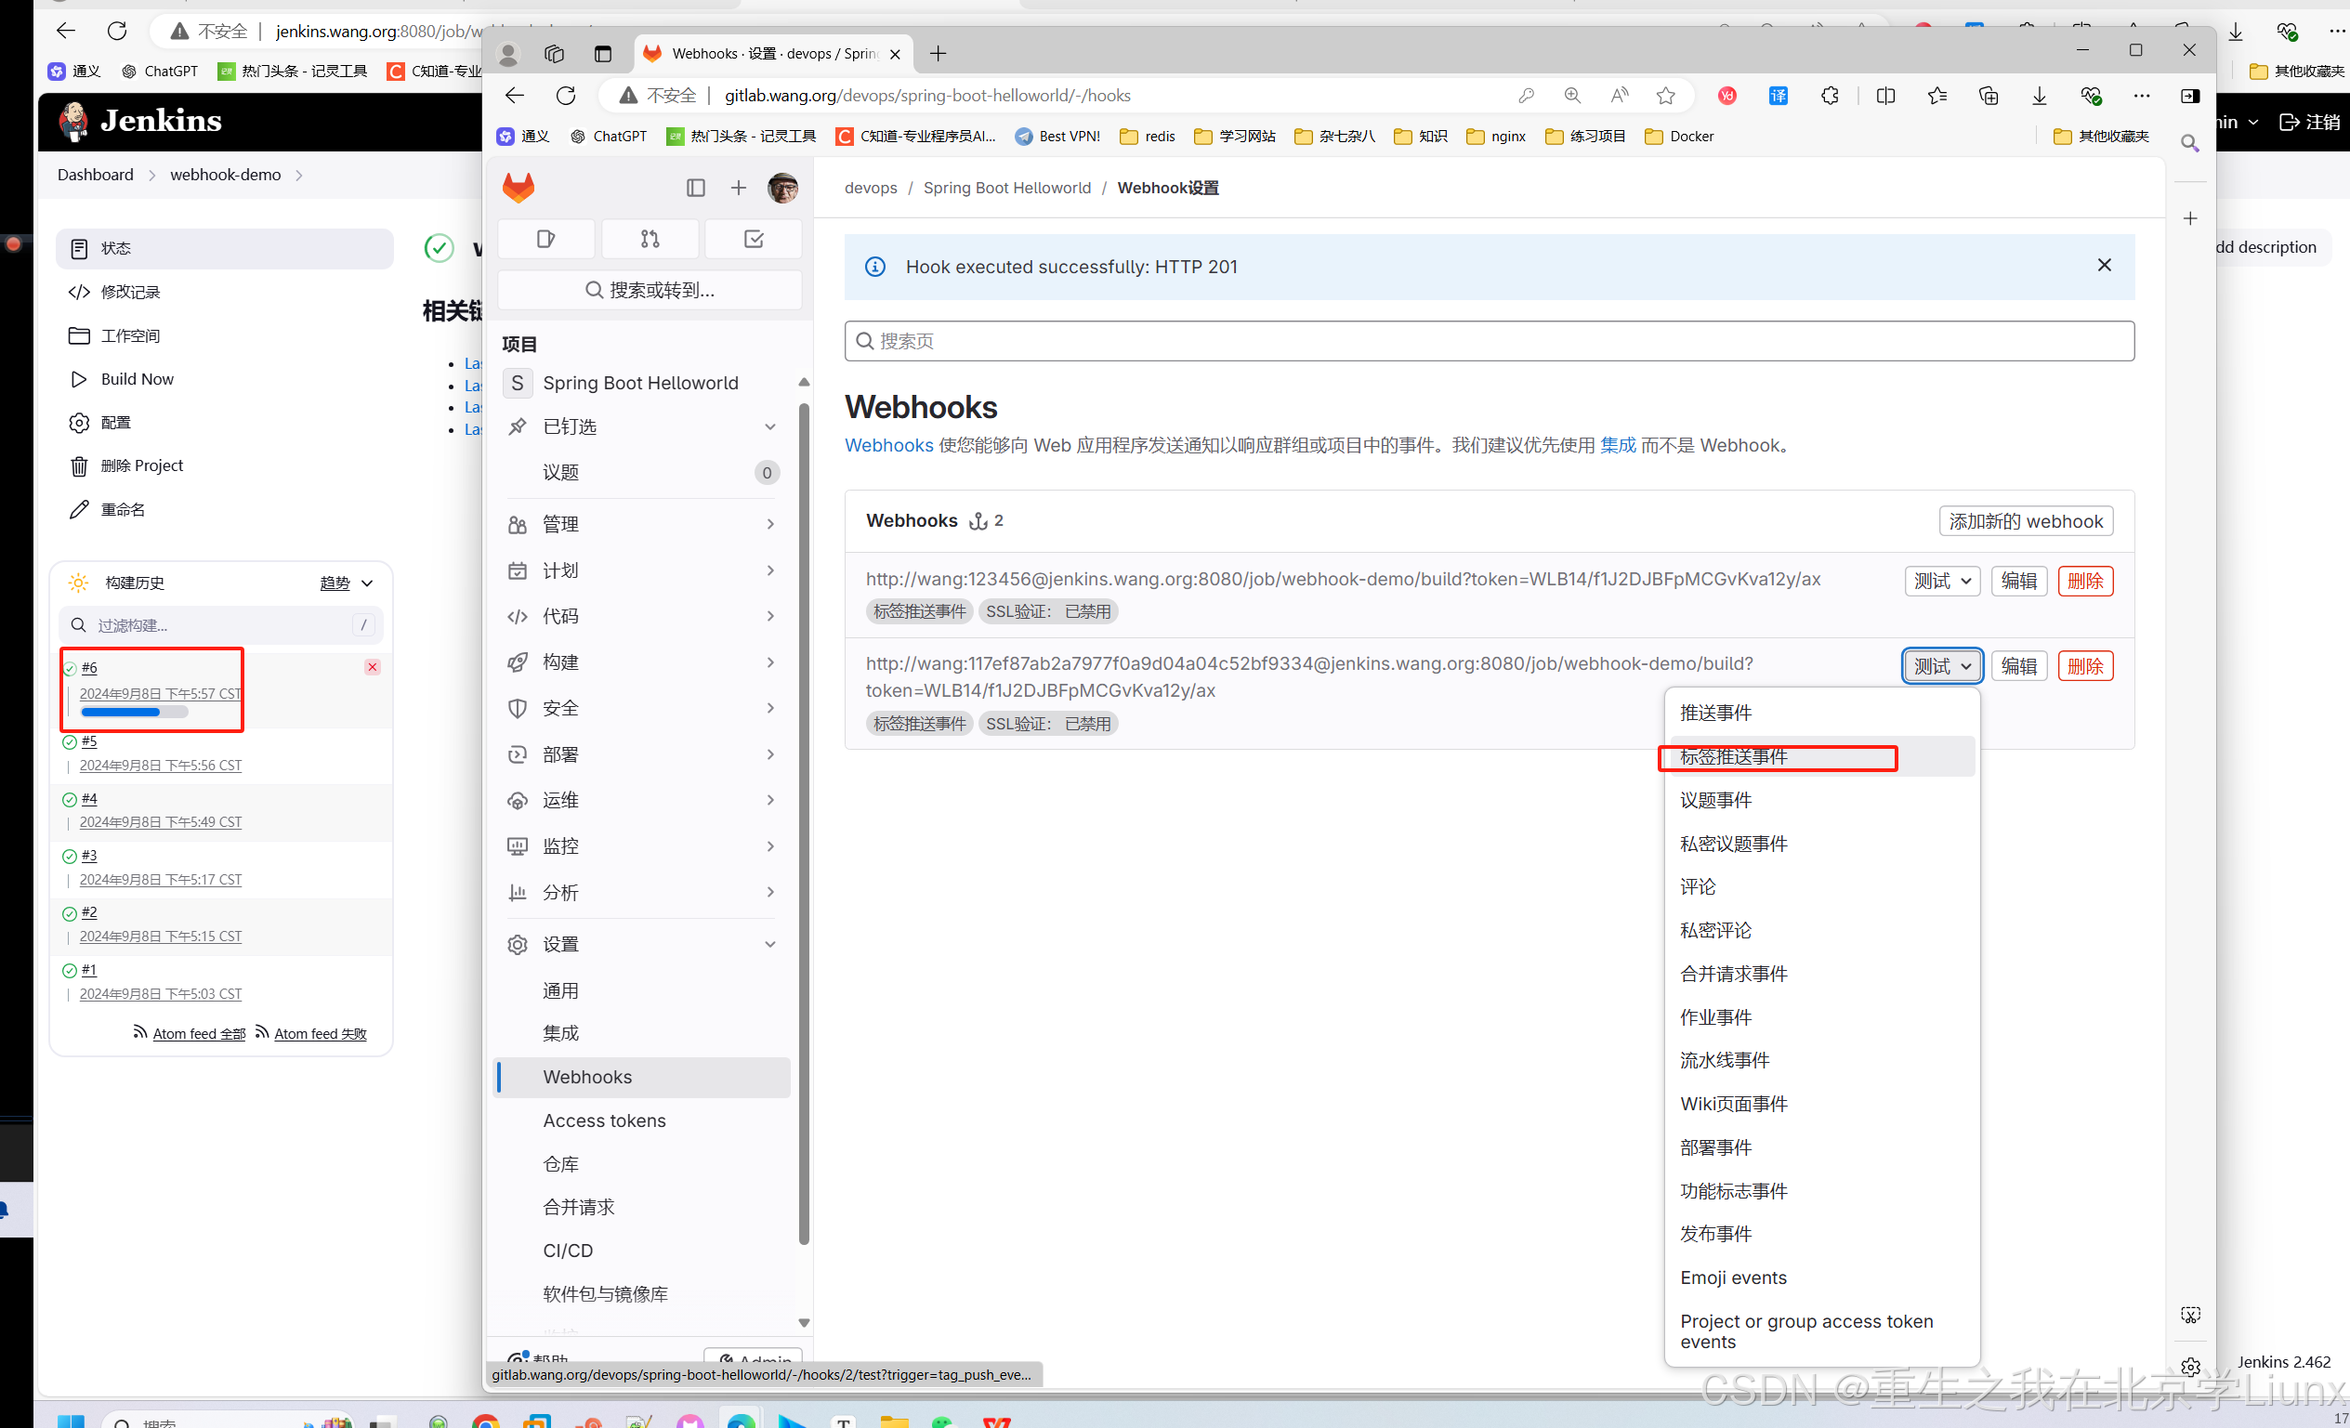The height and width of the screenshot is (1428, 2350).
Task: Click the Edge sidebar settings gear icon
Action: pyautogui.click(x=2190, y=1366)
